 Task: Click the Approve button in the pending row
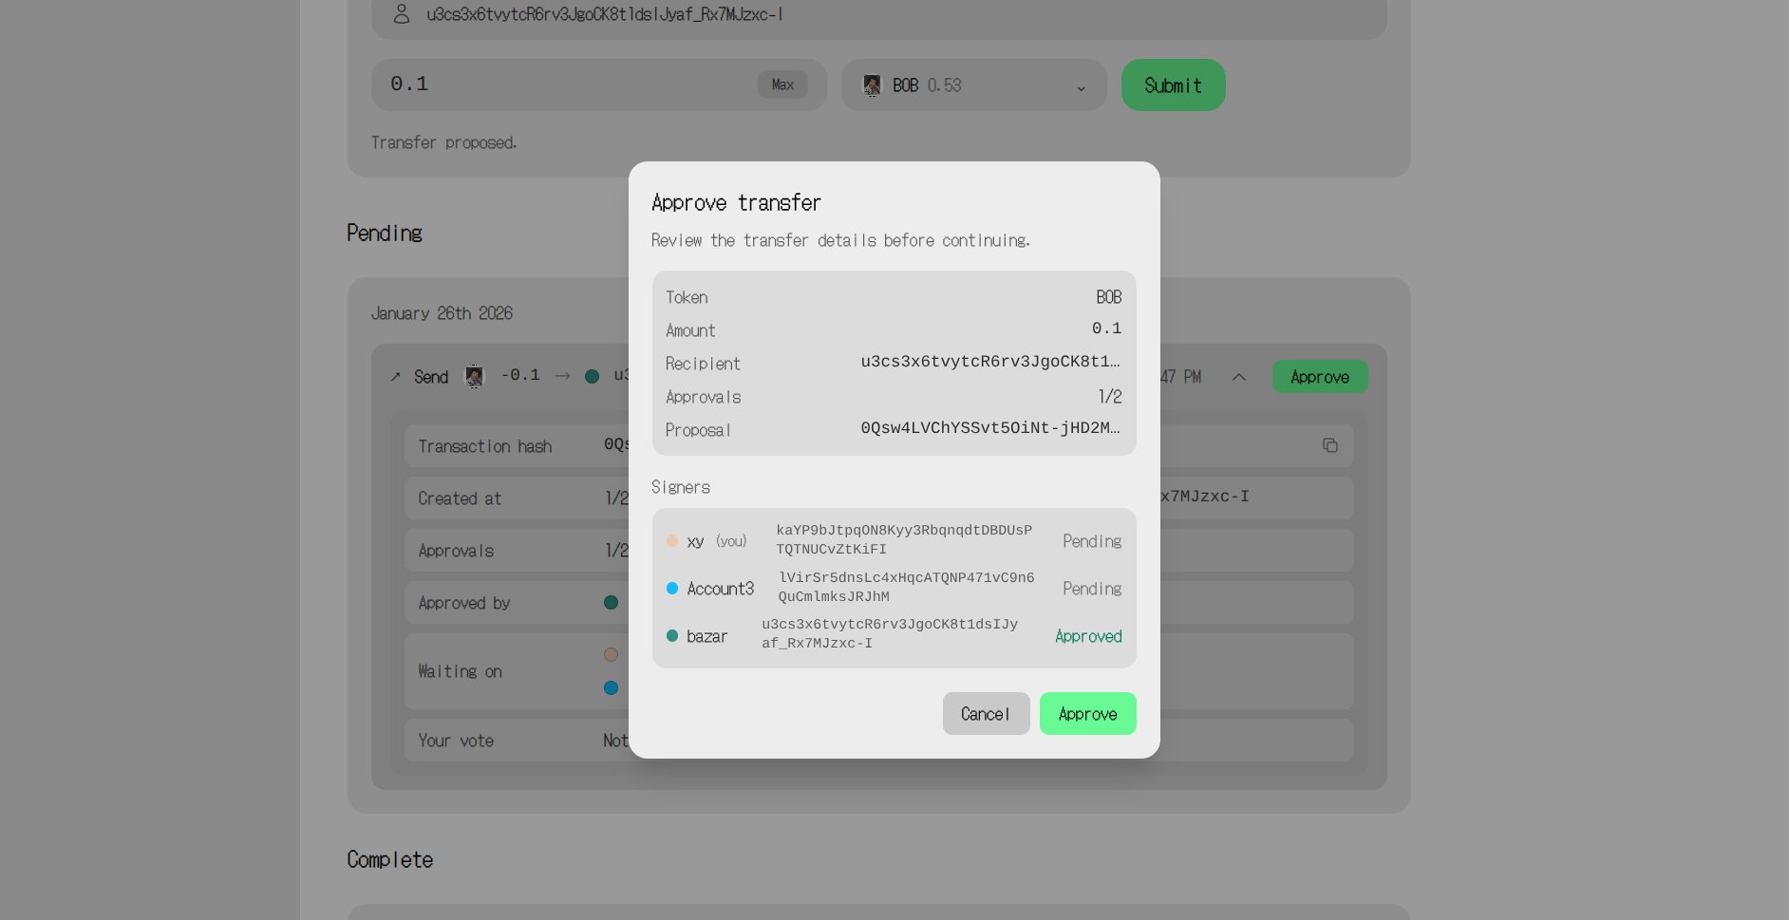tap(1319, 377)
